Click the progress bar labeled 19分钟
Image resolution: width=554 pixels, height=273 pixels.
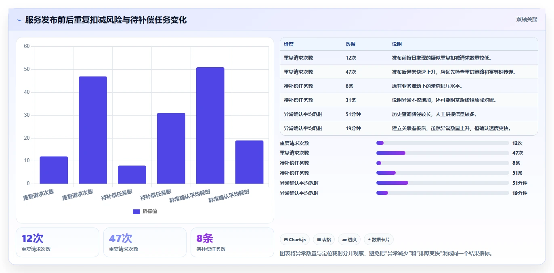(443, 193)
